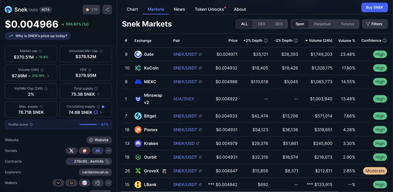393x192 pixels.
Task: Click the info icon next to Confidence
Action: click(x=385, y=40)
